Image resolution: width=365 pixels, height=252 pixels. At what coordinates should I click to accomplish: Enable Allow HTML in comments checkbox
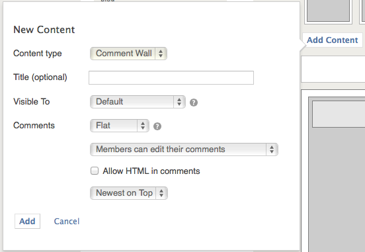(x=95, y=171)
